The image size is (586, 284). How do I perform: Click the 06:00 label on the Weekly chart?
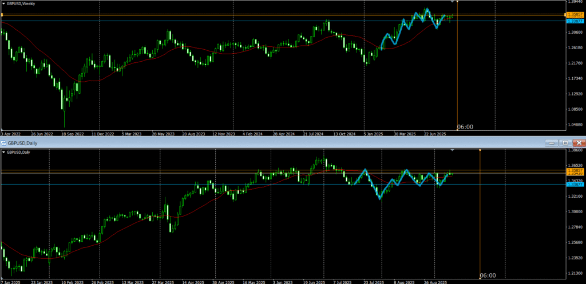click(x=465, y=127)
